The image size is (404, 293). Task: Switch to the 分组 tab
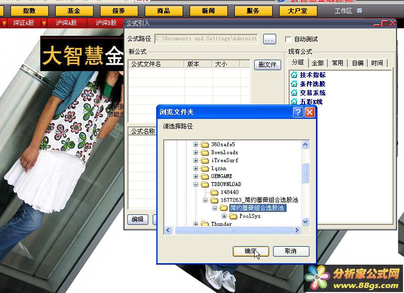pyautogui.click(x=298, y=62)
